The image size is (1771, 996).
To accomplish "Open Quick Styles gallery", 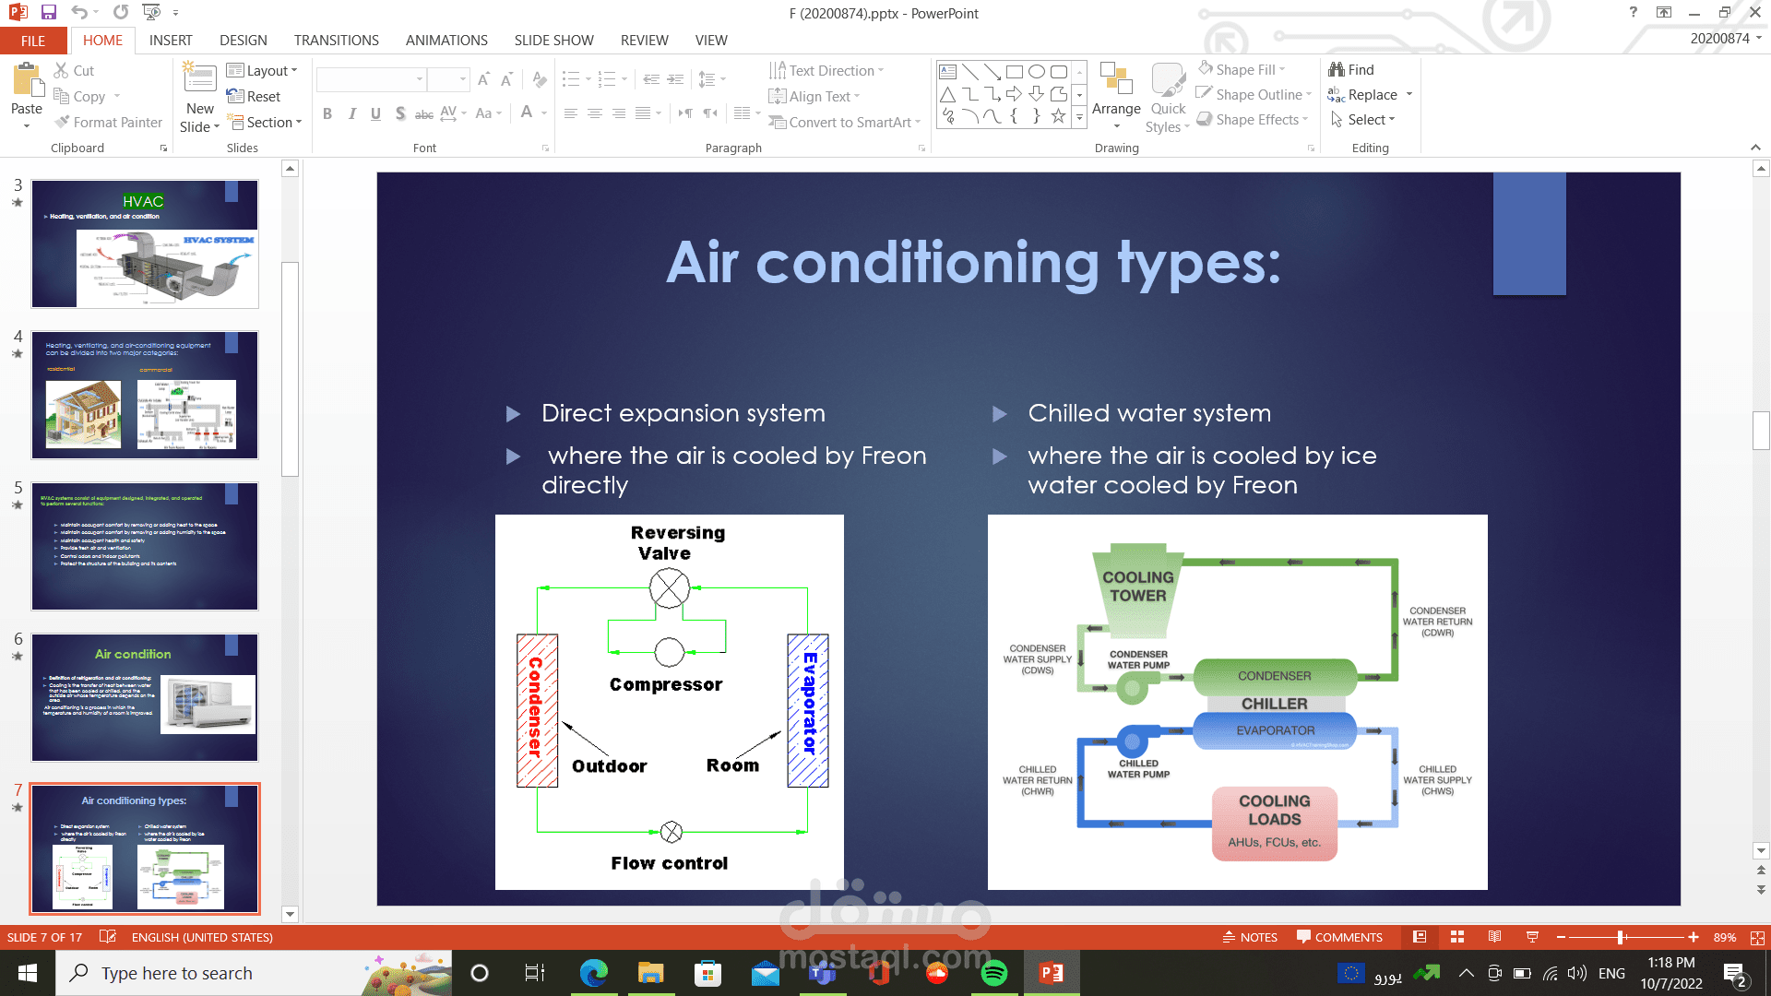I will tap(1168, 98).
